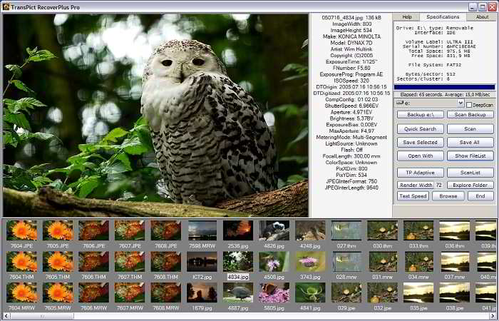Click the TransPict app icon in title bar
The height and width of the screenshot is (321, 499).
click(x=6, y=6)
